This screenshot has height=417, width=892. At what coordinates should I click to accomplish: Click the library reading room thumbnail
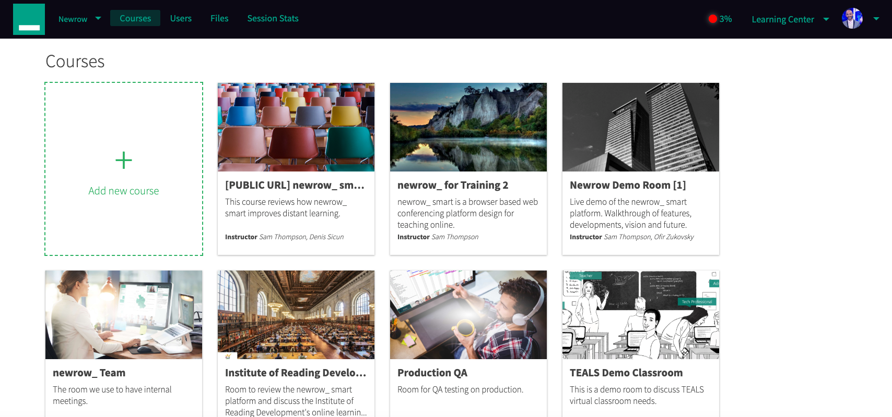coord(296,315)
